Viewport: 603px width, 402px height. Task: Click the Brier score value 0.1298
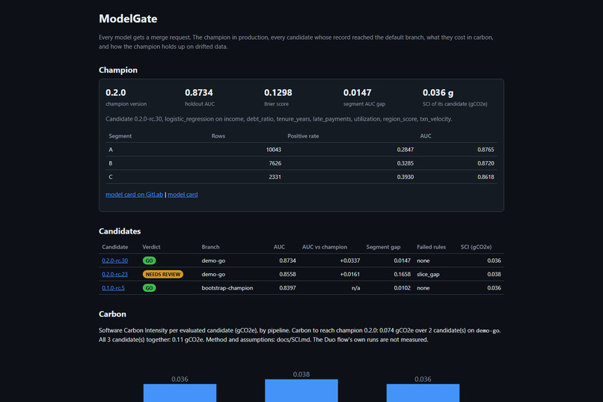(x=278, y=93)
